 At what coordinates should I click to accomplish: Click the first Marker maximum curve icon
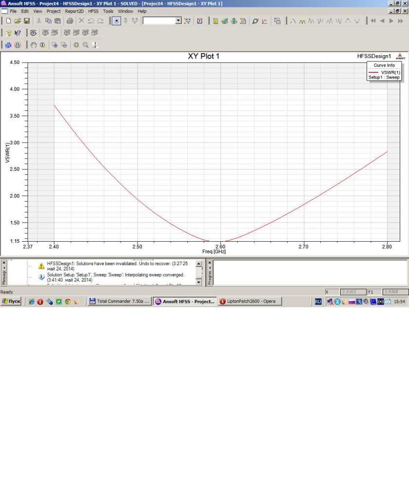(x=293, y=21)
